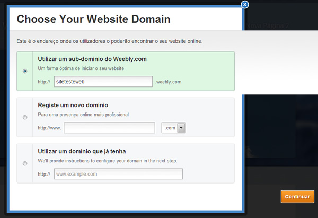The image size is (318, 218).
Task: Click the sitetesteweb subdomain field
Action: [103, 82]
